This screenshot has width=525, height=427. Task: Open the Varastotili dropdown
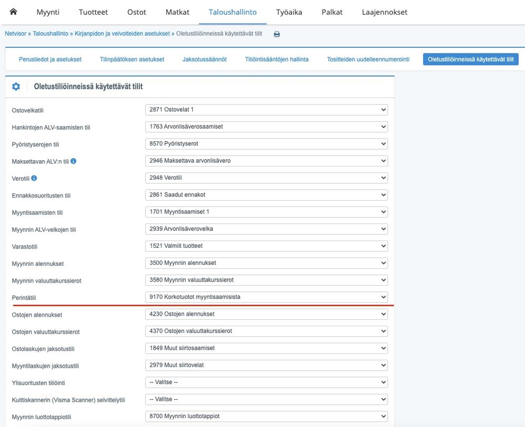tap(266, 246)
